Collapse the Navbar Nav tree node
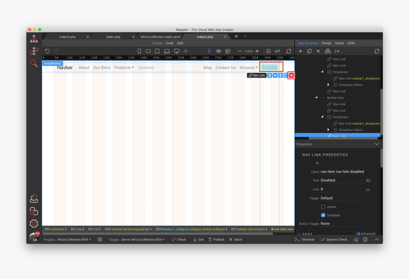 click(316, 98)
